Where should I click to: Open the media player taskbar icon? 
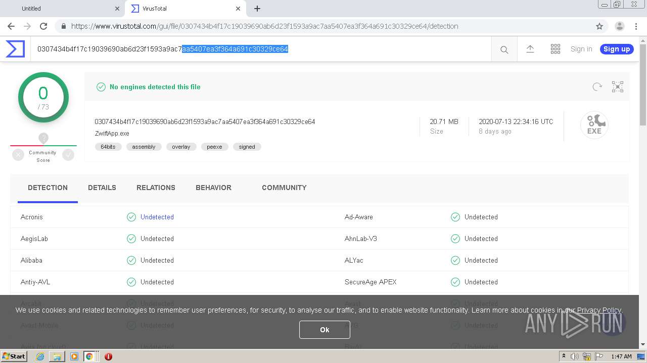[x=74, y=356]
